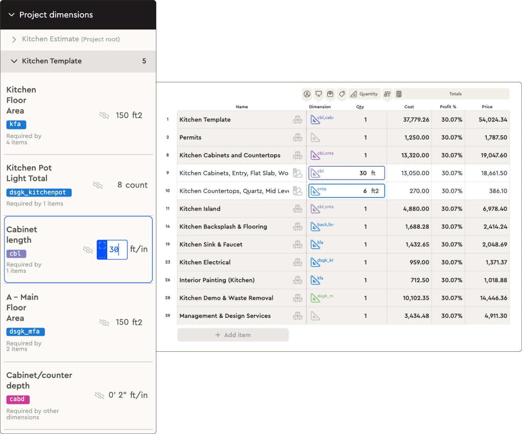Collapse the Kitchen Template group
Viewport: 522px width, 434px height.
[x=14, y=61]
